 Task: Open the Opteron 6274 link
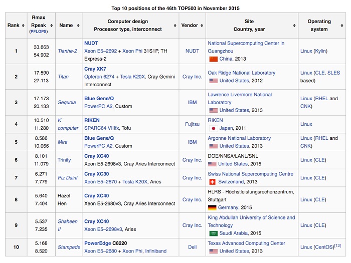[99, 77]
